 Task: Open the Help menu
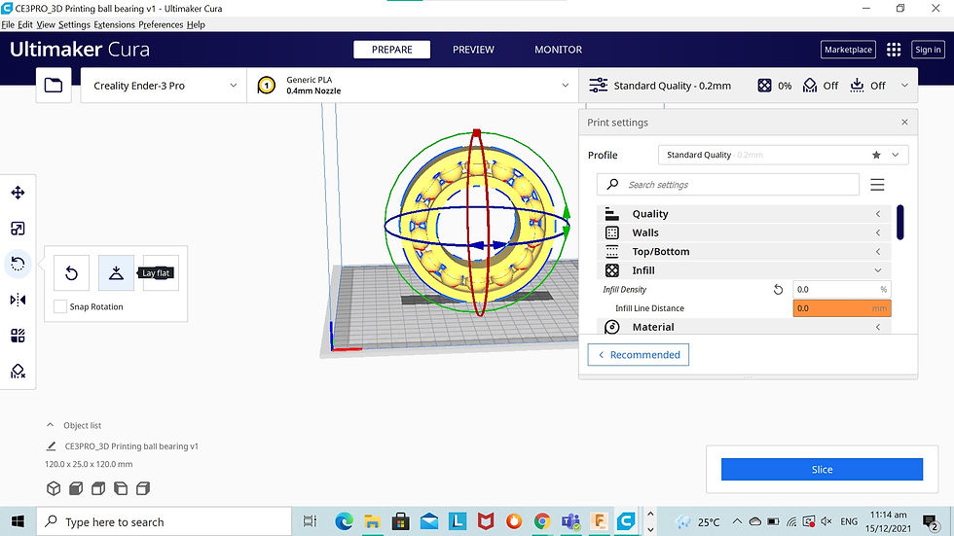[x=196, y=25]
